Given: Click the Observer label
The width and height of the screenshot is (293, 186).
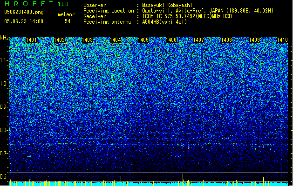Looking at the screenshot, I should tap(95, 5).
